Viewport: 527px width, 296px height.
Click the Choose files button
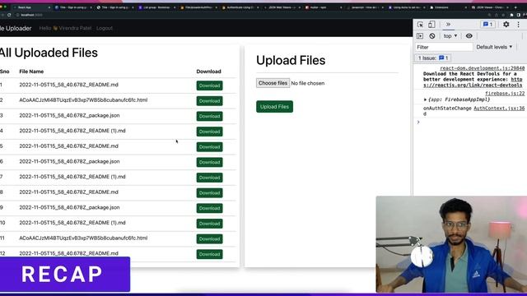coord(273,83)
